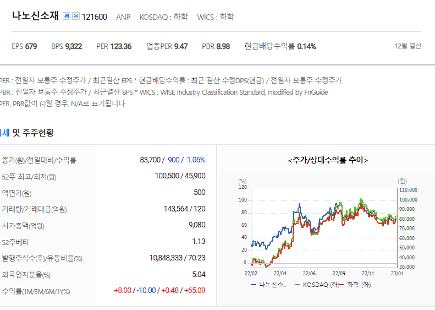
Task: Select the par value 500
Action: [200, 193]
